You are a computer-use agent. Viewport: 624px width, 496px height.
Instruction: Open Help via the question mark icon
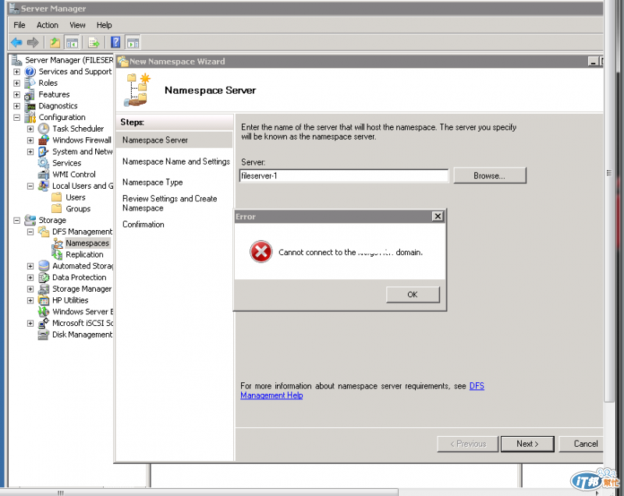tap(115, 42)
